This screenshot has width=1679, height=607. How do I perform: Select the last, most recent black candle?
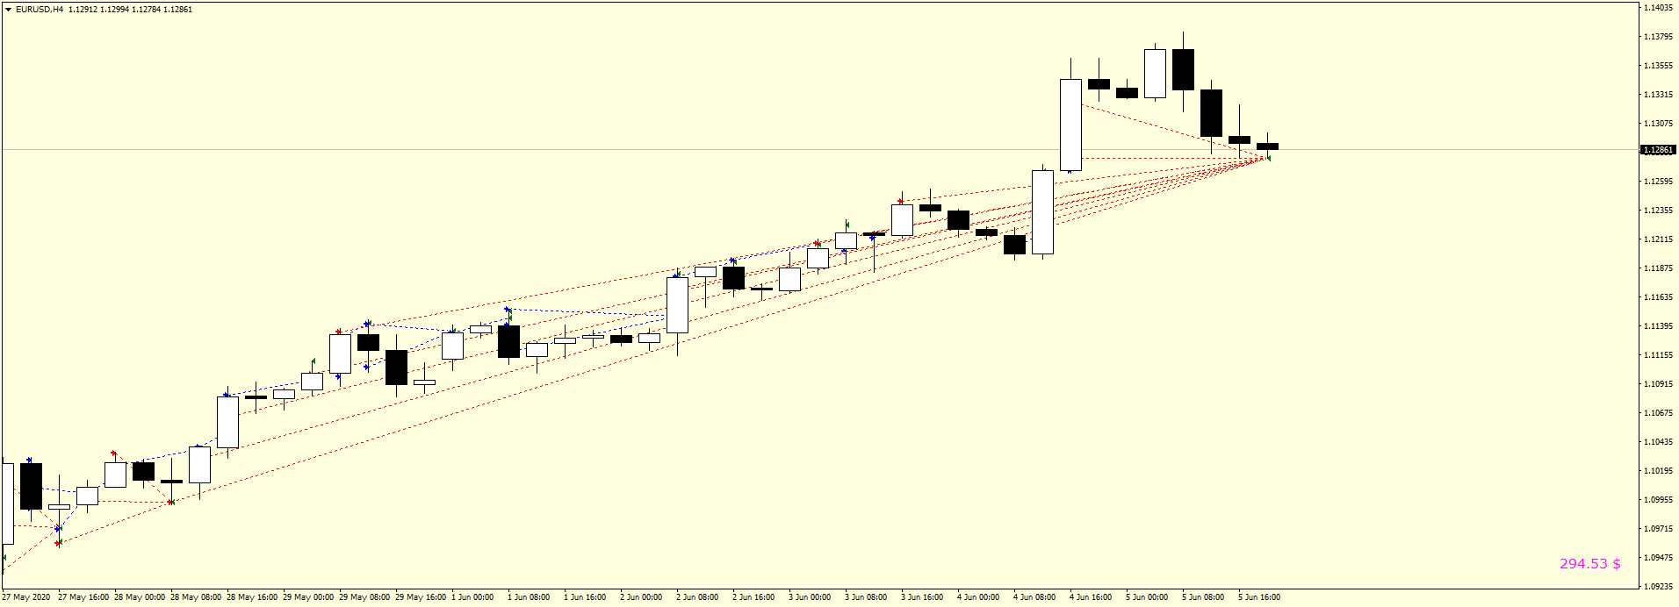click(x=1267, y=146)
